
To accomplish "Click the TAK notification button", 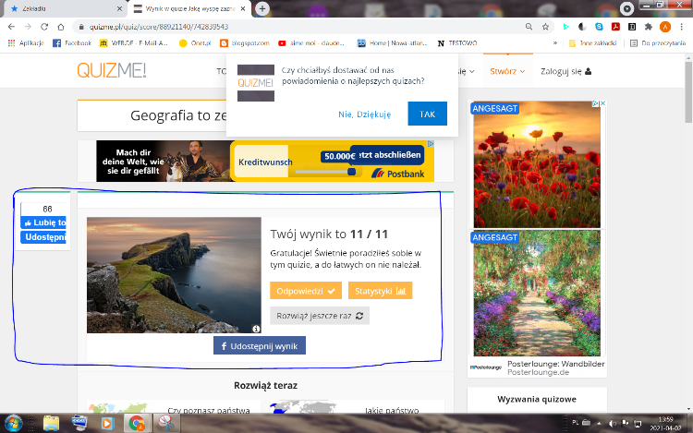I will [427, 114].
